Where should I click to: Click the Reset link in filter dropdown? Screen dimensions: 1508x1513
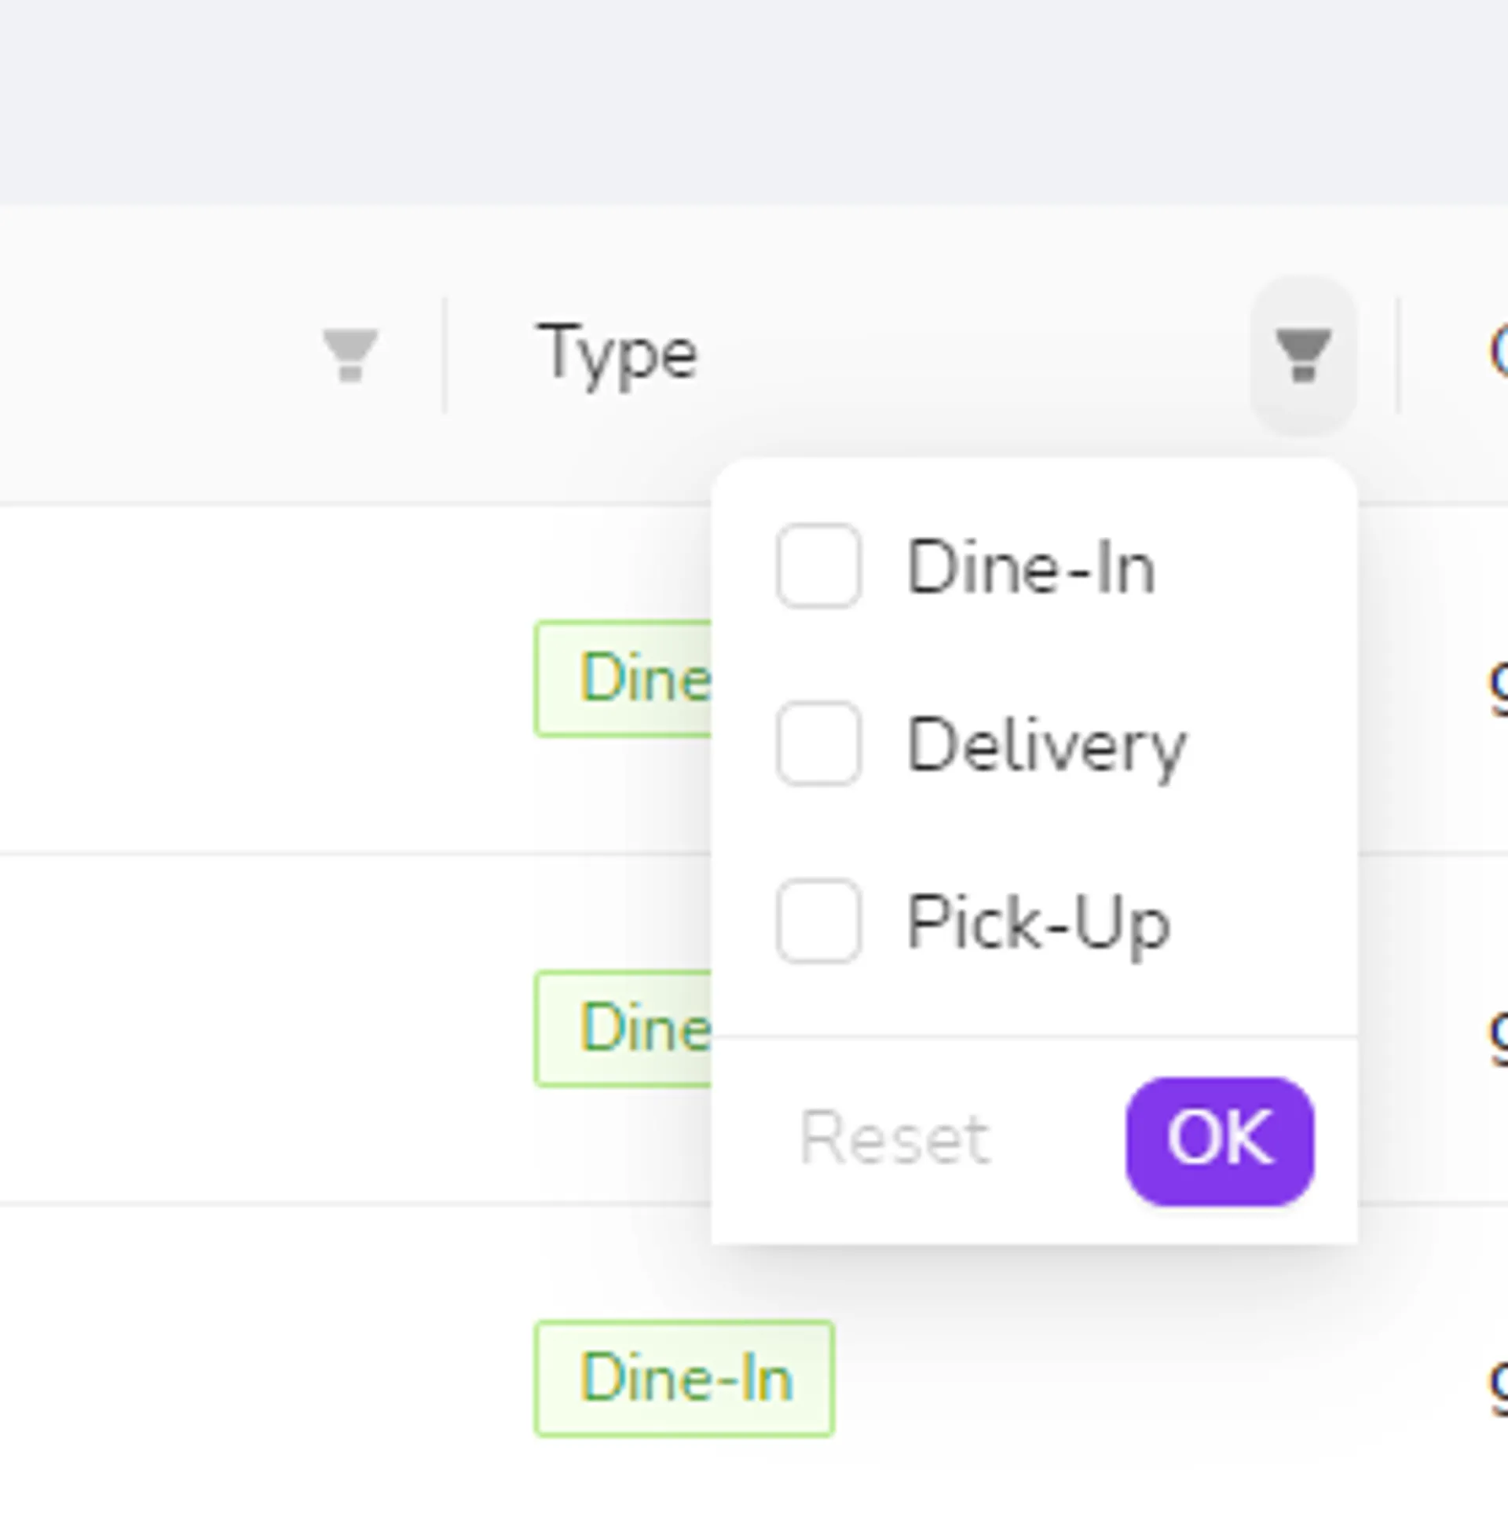(895, 1138)
